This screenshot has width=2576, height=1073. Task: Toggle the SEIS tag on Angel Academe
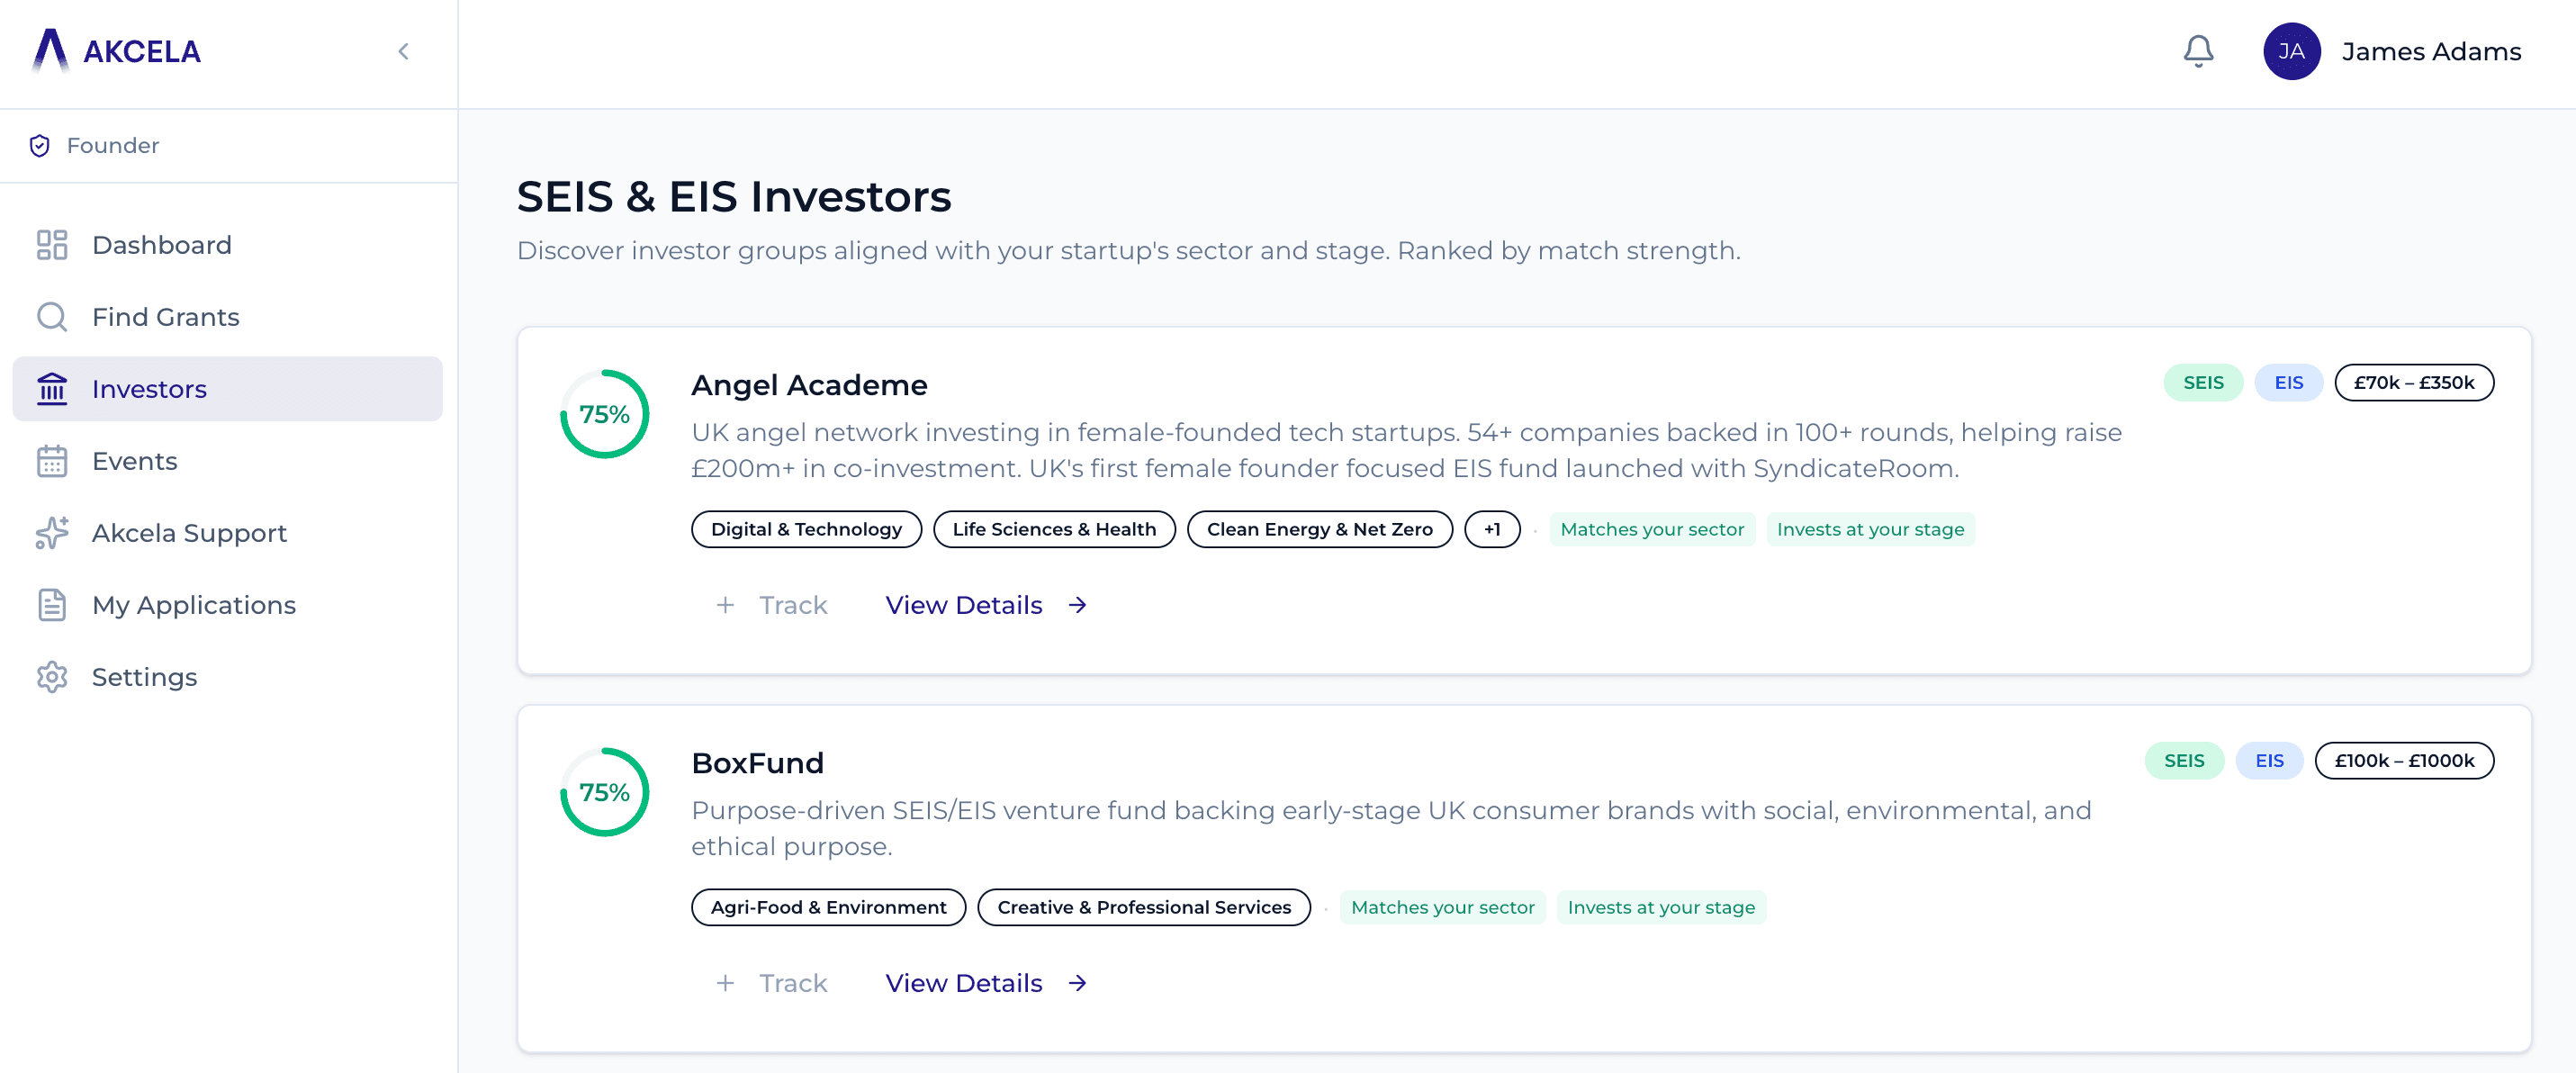(2203, 382)
